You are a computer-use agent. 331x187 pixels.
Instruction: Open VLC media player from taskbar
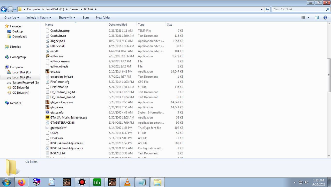127,182
